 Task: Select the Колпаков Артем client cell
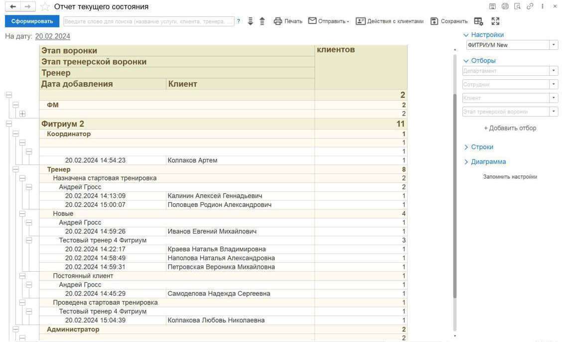[x=241, y=161]
